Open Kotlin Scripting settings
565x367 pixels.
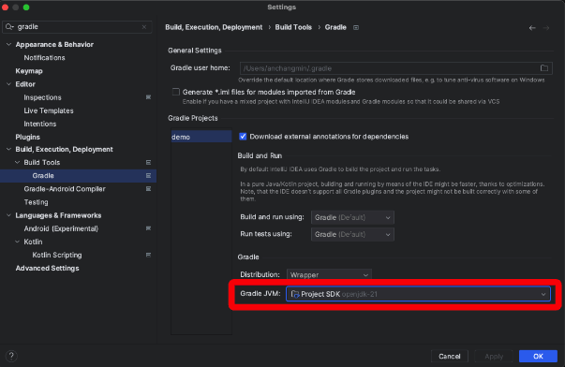[x=57, y=255]
